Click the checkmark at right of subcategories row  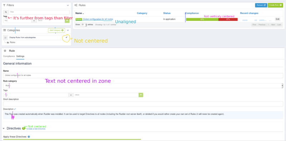click(x=66, y=37)
